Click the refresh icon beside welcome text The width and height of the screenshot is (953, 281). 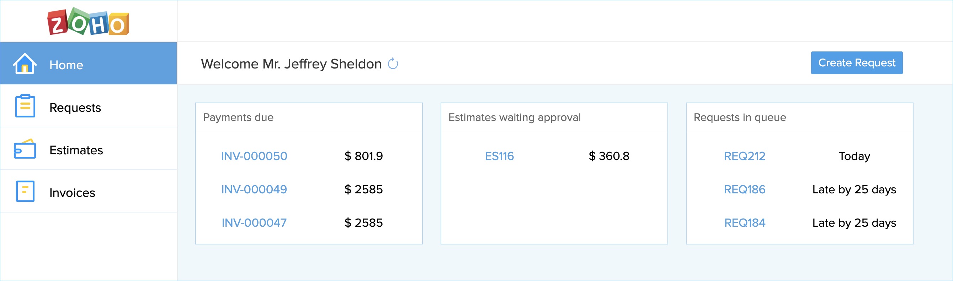(393, 64)
